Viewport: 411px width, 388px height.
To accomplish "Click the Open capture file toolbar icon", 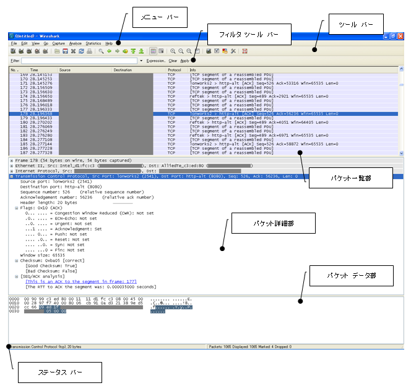I will [x=57, y=51].
